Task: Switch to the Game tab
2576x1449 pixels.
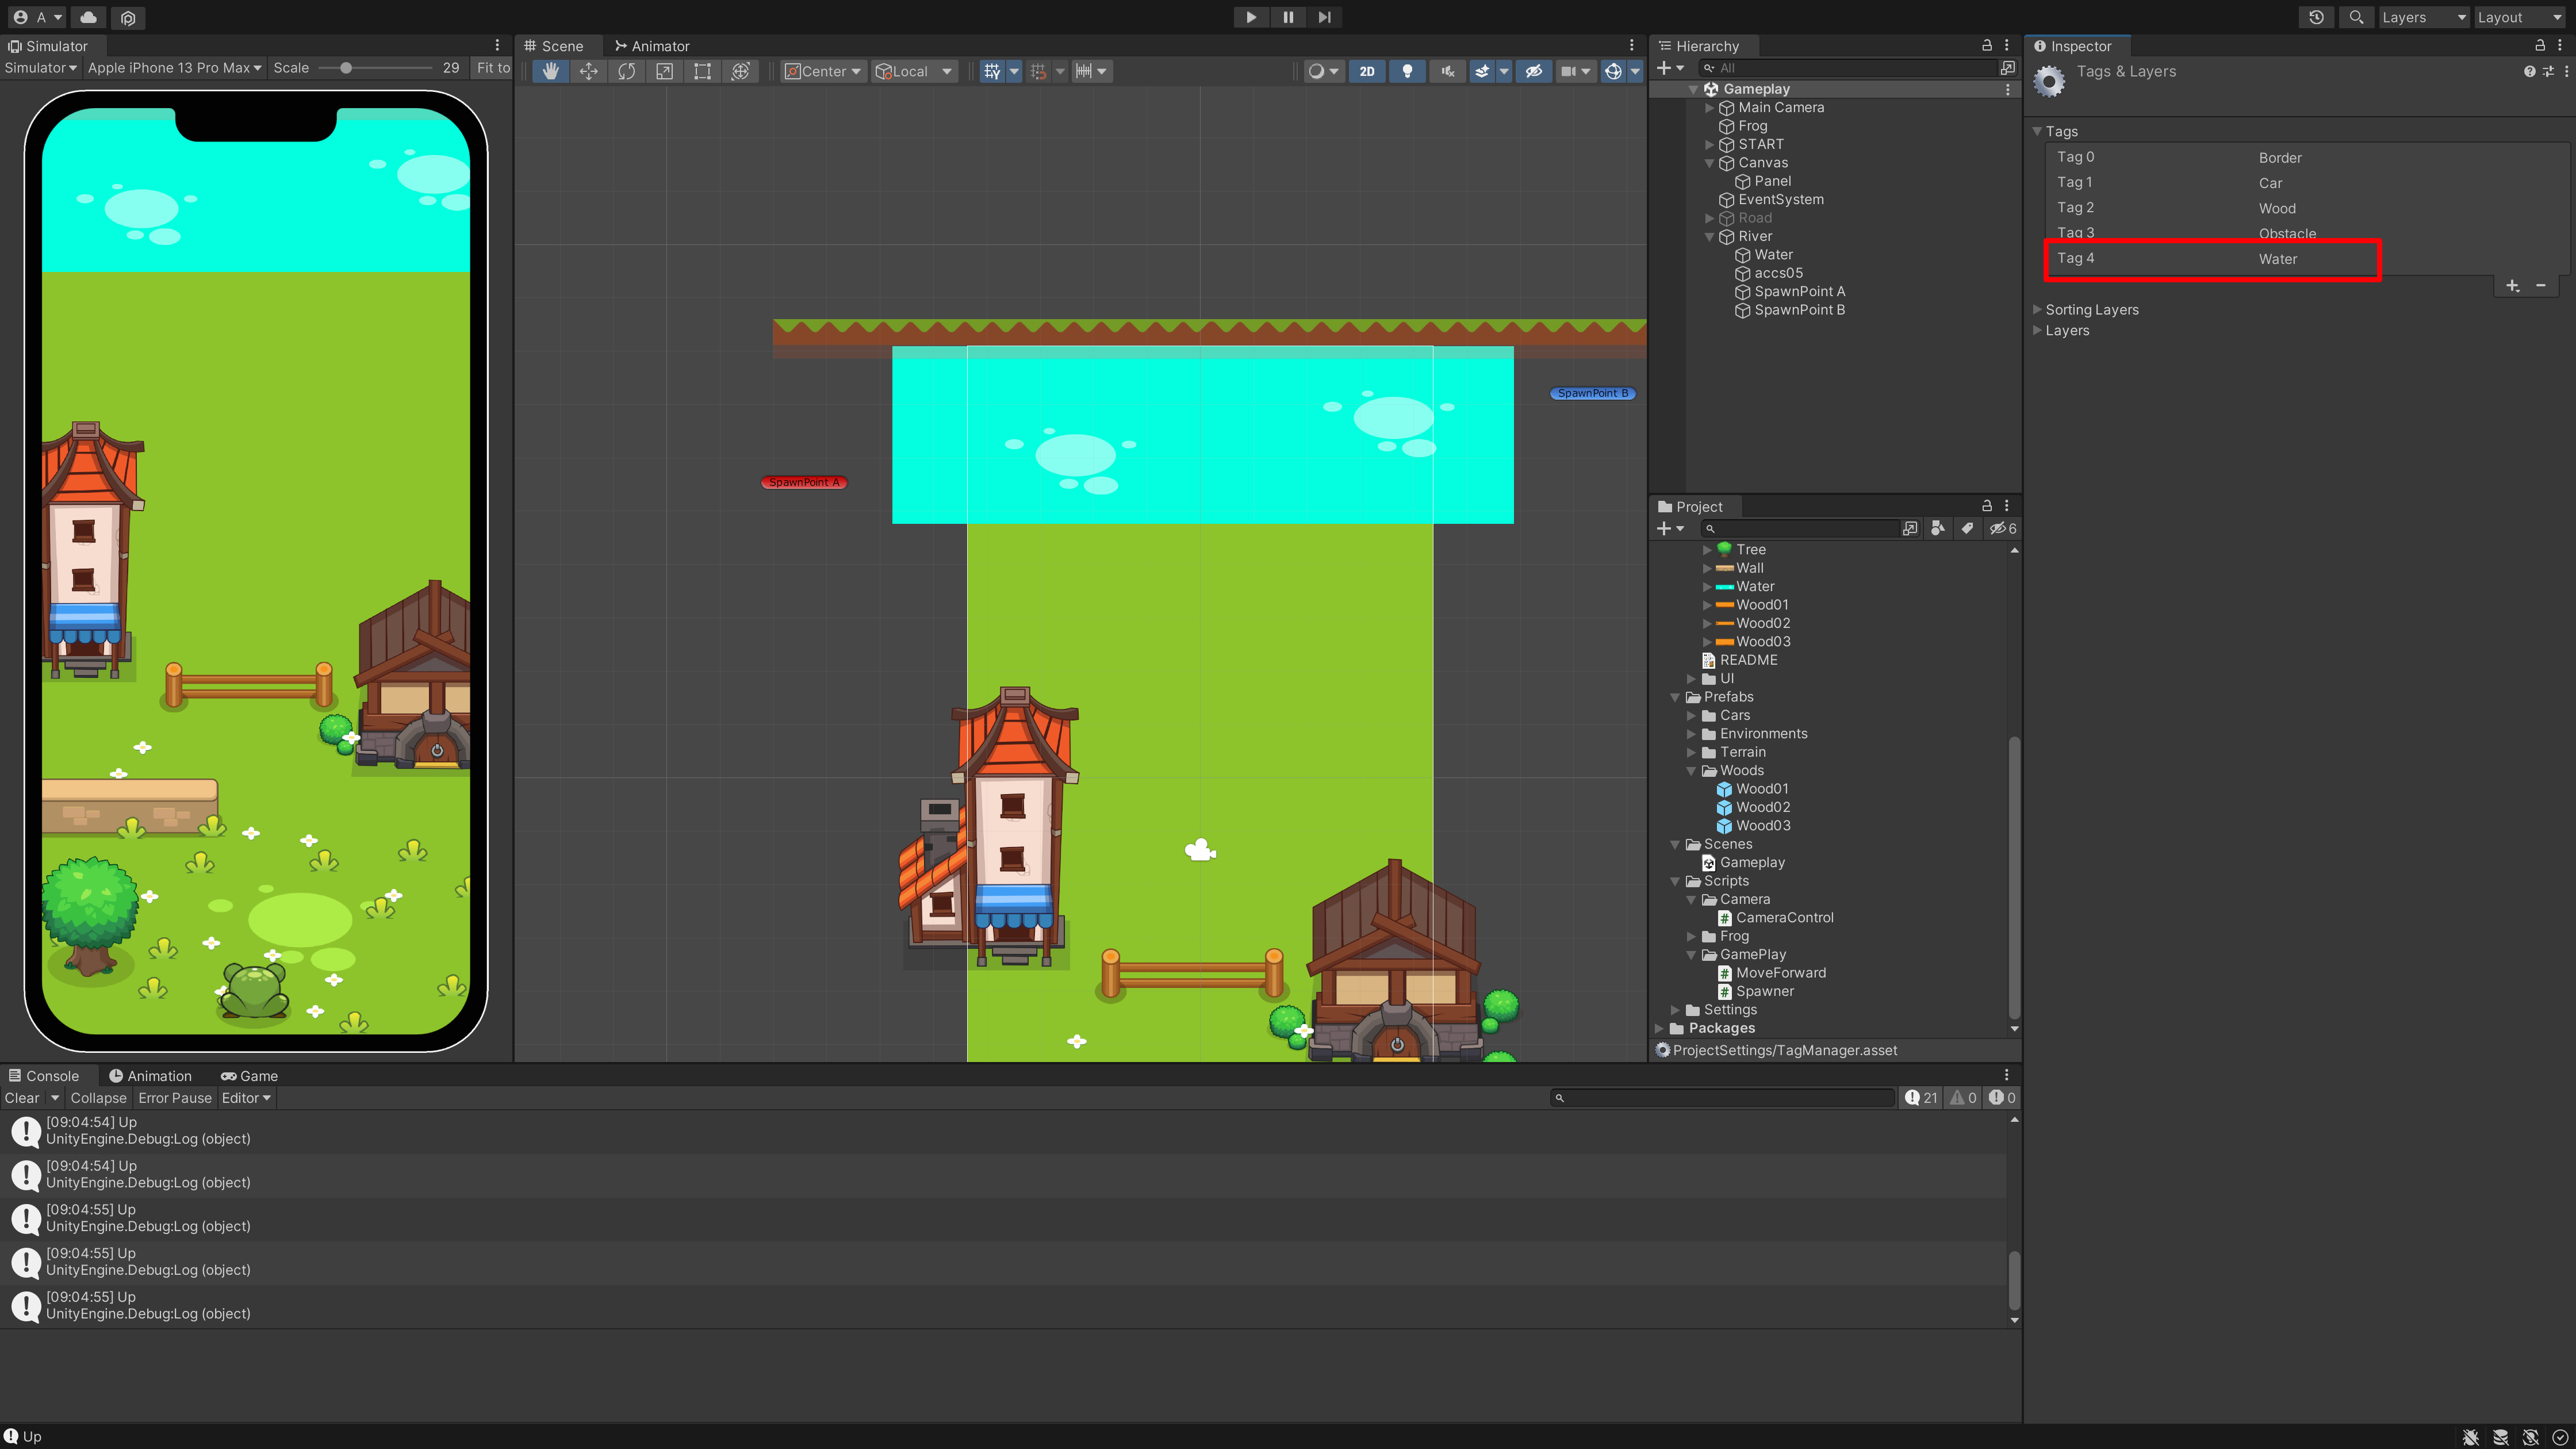Action: point(250,1076)
